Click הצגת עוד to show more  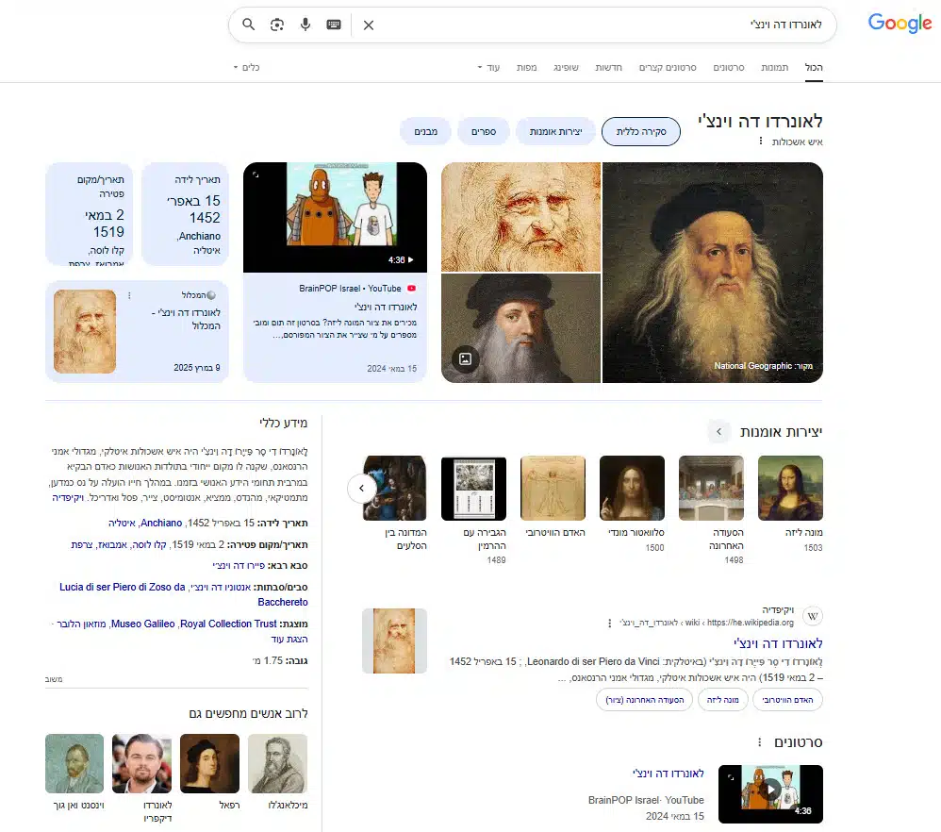point(289,639)
